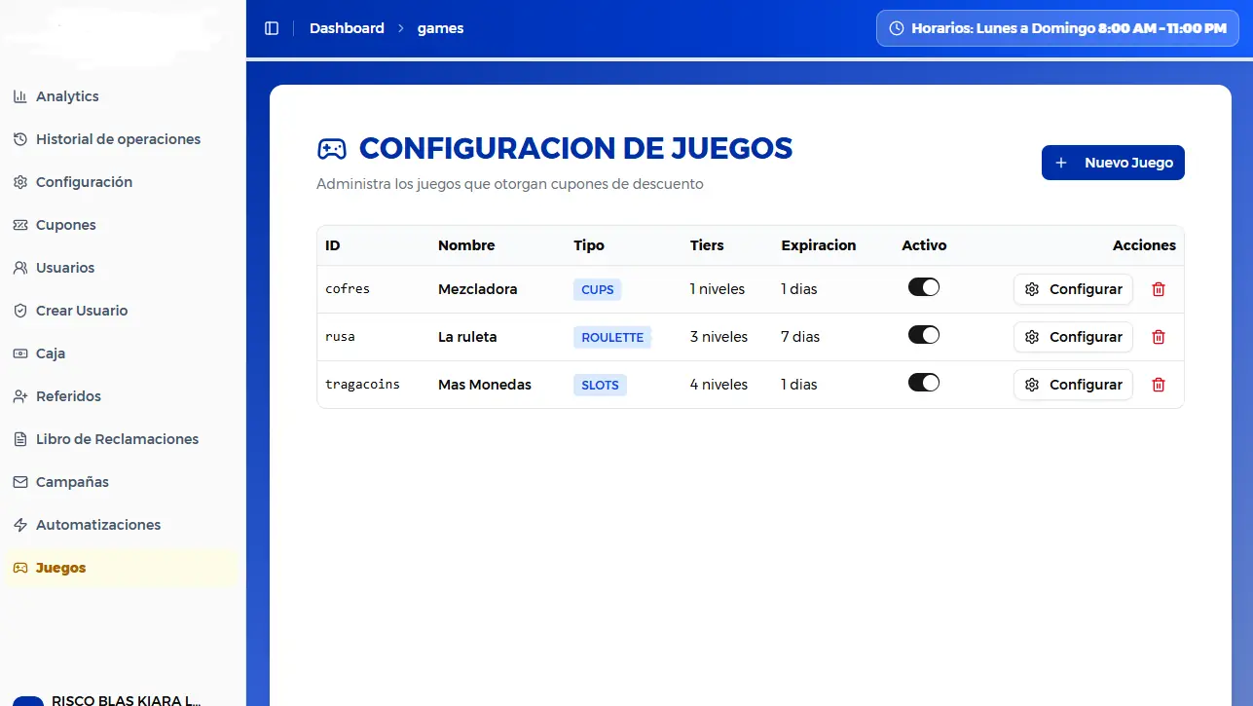The image size is (1253, 706).
Task: Click the Horarios schedule badge
Action: pos(1057,28)
